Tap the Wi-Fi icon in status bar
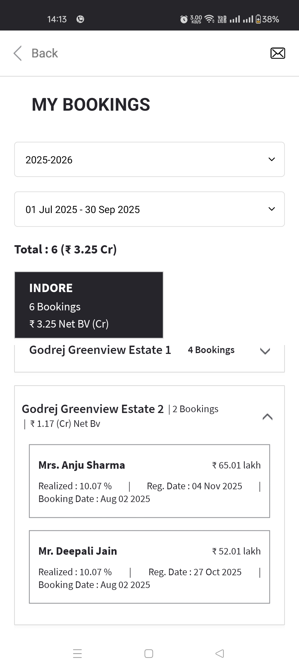Image resolution: width=299 pixels, height=669 pixels. [x=209, y=19]
